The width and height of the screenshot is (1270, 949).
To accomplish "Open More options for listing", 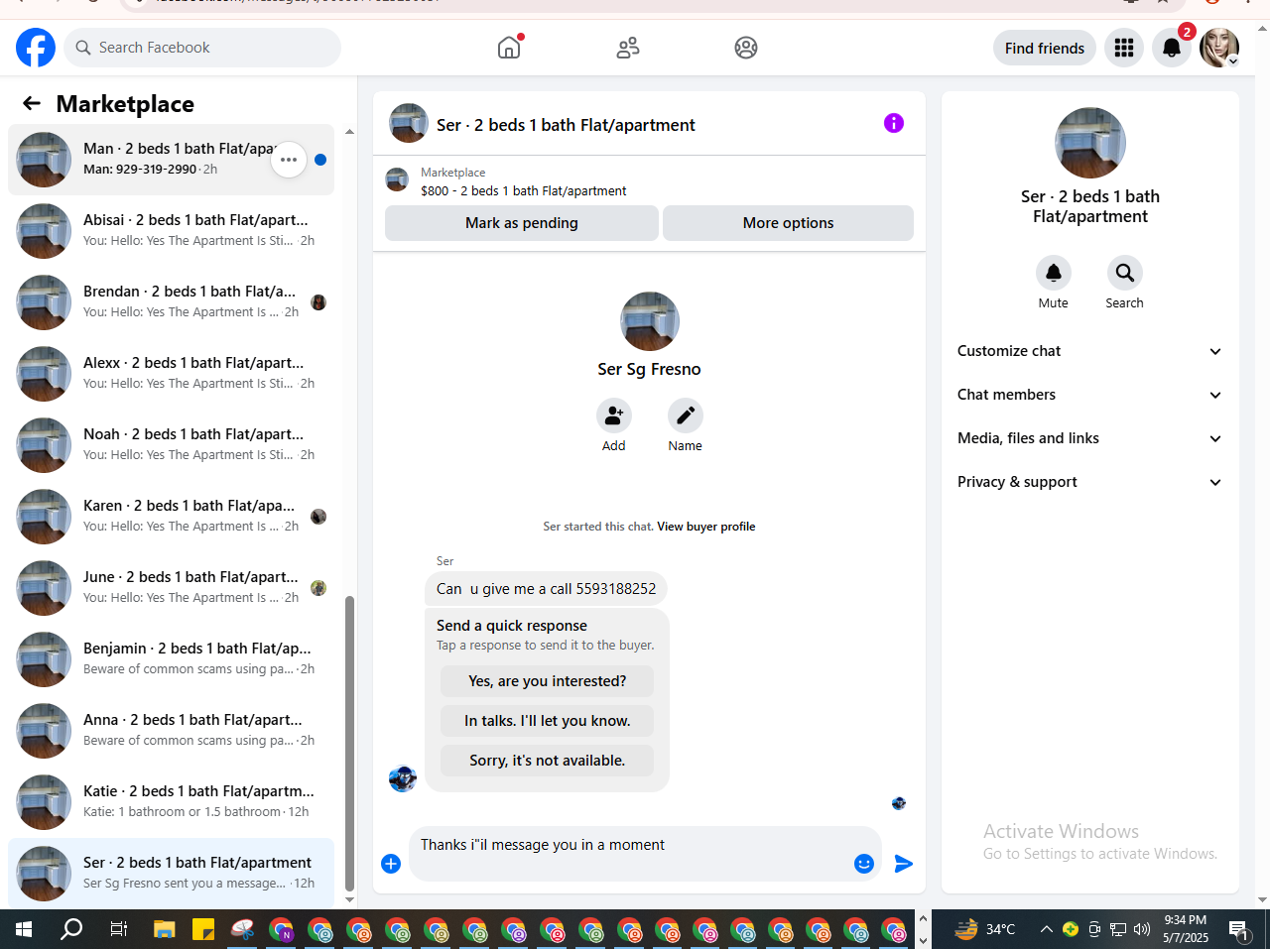I will 788,223.
